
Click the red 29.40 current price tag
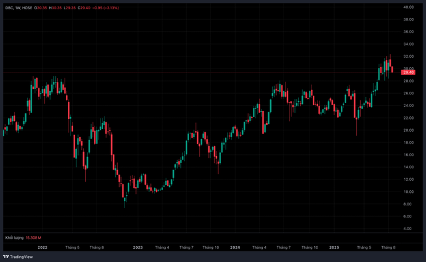point(408,72)
